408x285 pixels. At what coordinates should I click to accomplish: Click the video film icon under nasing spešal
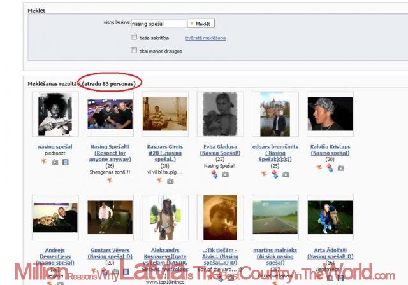click(x=66, y=162)
